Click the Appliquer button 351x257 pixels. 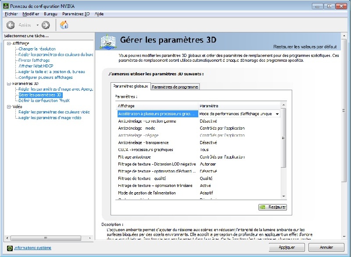coord(287,247)
